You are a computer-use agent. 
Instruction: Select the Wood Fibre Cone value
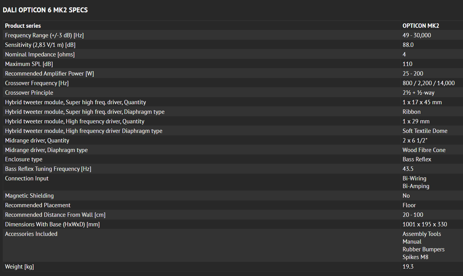[424, 150]
